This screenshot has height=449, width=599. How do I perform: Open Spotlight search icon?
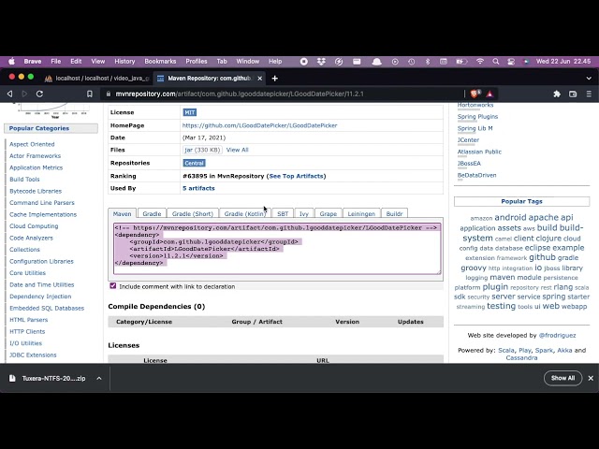click(x=495, y=61)
